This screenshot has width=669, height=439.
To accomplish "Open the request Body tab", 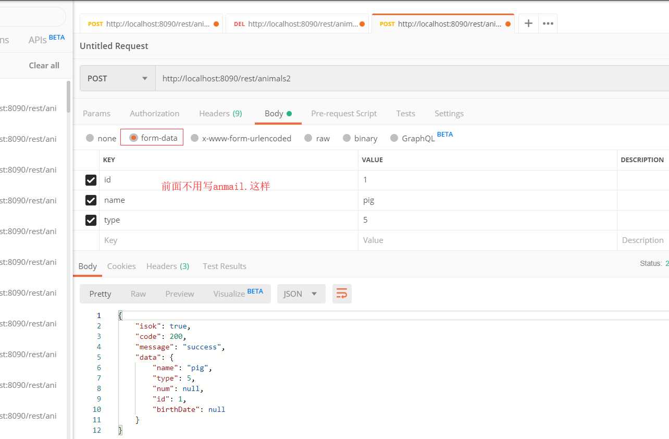I will click(x=278, y=113).
